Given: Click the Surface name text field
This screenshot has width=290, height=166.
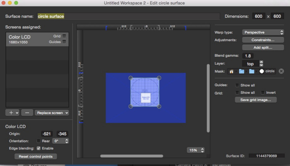Looking at the screenshot, I should 128,16.
